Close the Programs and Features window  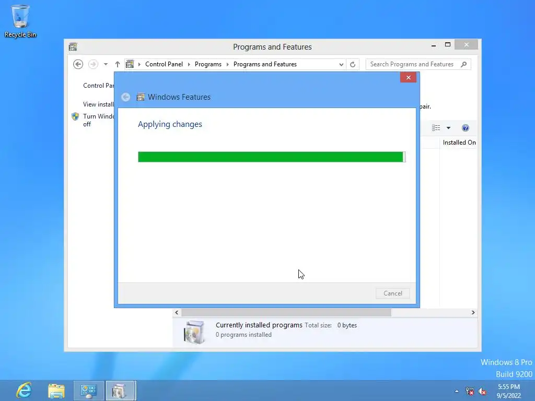point(467,45)
